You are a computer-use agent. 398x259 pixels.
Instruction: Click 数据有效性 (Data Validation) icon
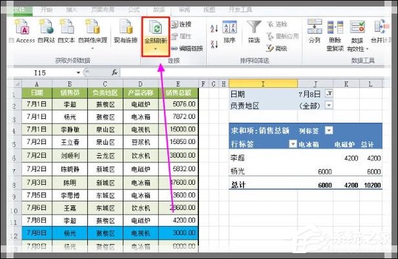357,27
